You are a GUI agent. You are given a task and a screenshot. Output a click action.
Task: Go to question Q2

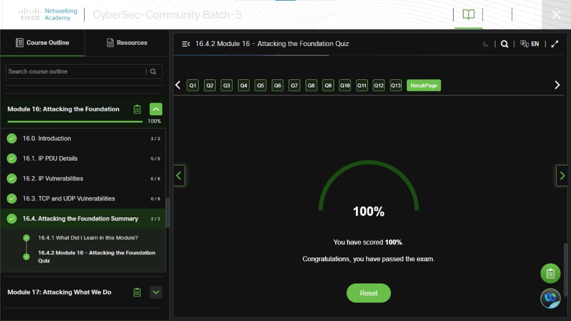pyautogui.click(x=210, y=85)
